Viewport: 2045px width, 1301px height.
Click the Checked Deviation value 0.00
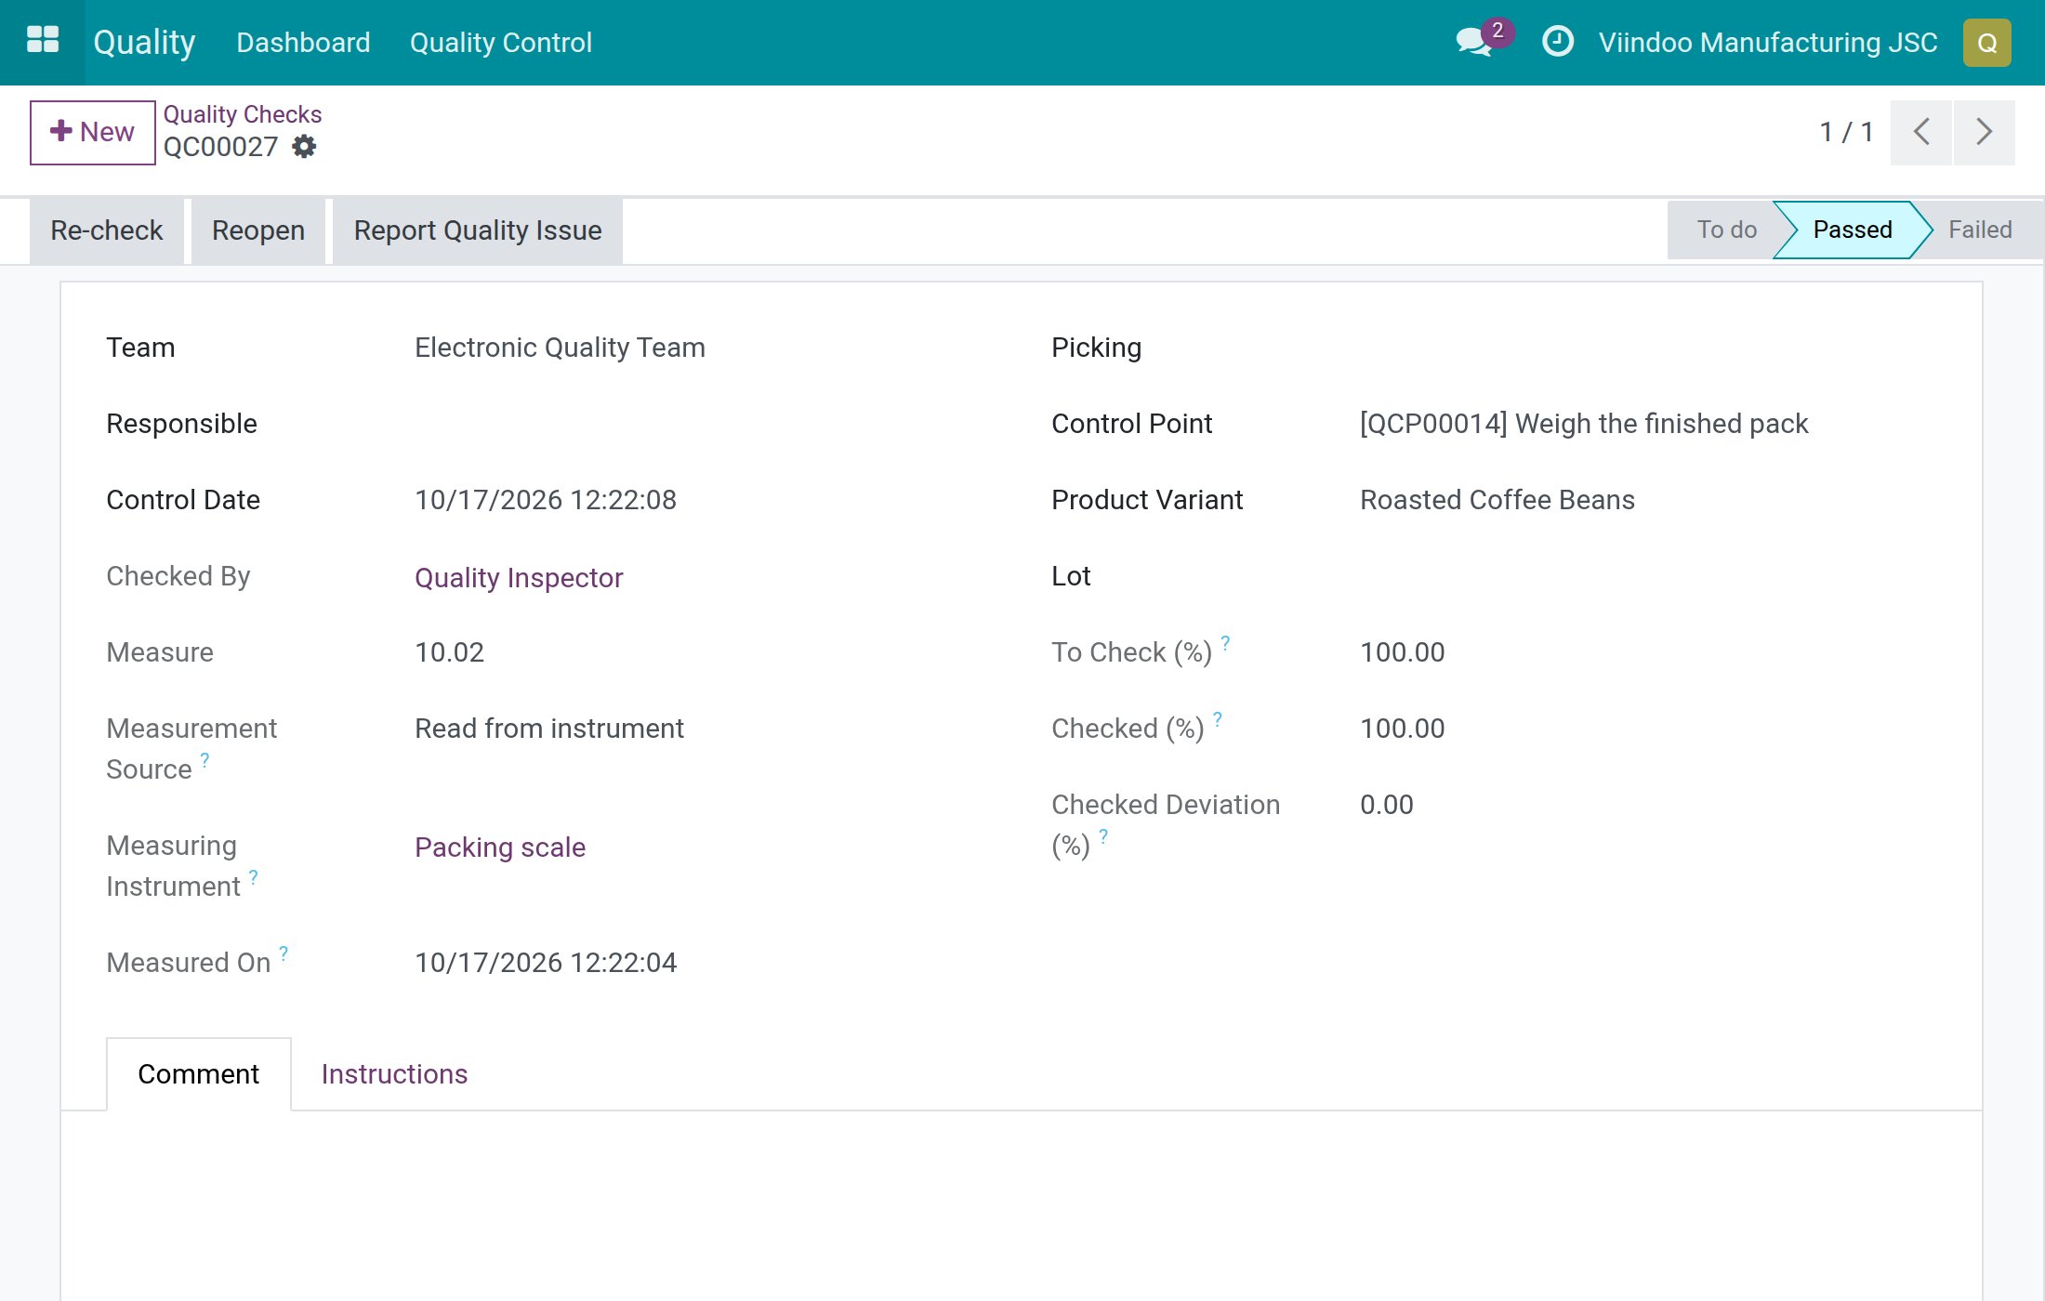(x=1386, y=805)
